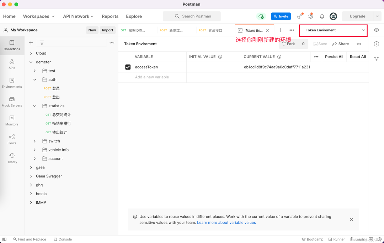This screenshot has width=384, height=243.
Task: Uncheck the accessToken variable checkbox
Action: [128, 67]
